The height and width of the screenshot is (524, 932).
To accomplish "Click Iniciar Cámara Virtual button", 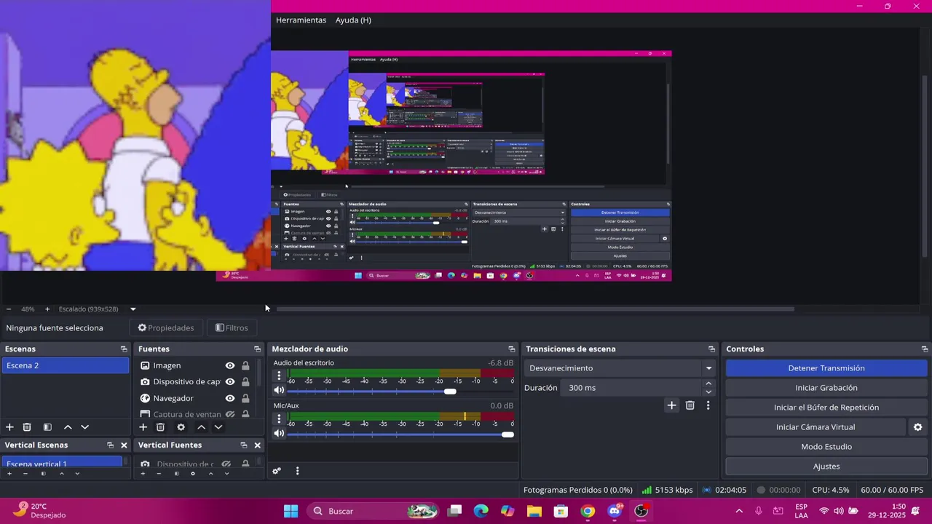I will pyautogui.click(x=815, y=427).
